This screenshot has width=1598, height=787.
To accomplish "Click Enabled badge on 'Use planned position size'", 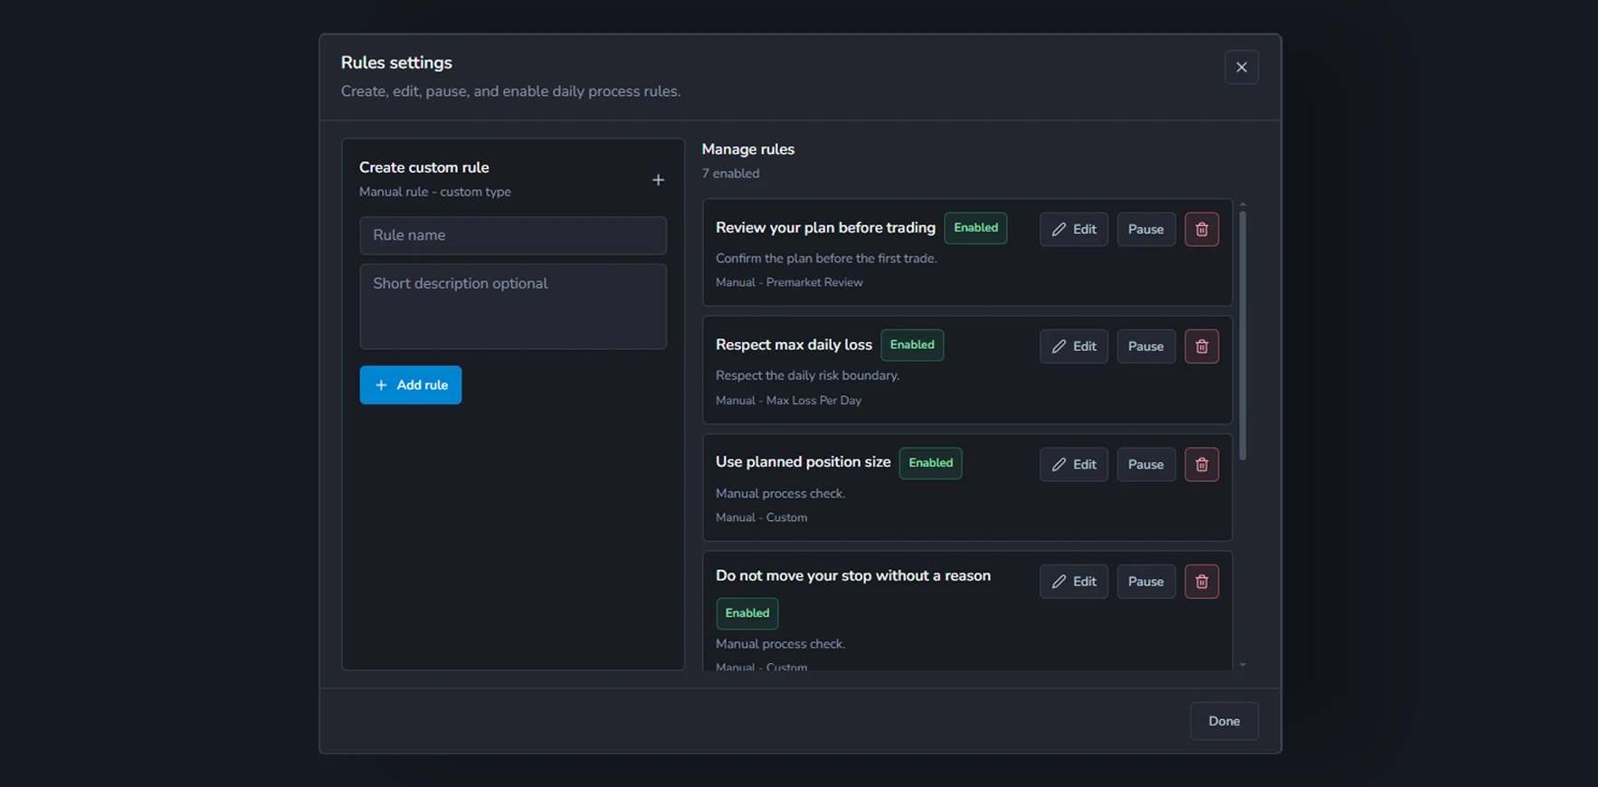I will [930, 463].
